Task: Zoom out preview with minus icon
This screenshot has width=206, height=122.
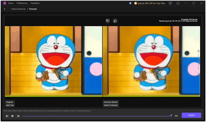Action: 198,72
